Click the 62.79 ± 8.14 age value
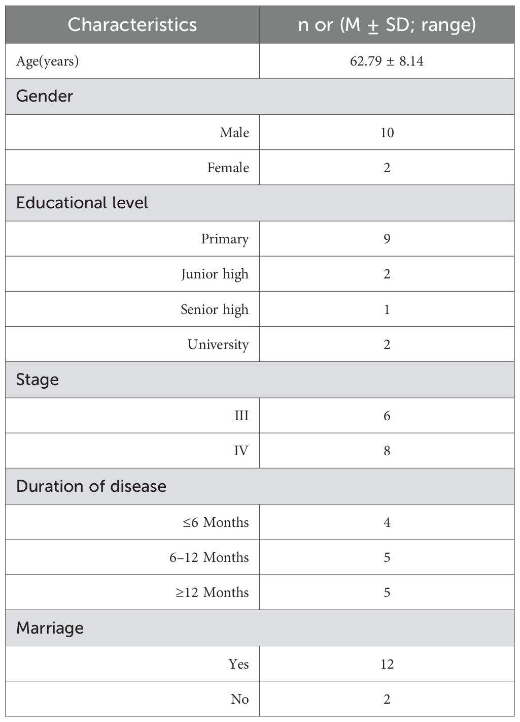The image size is (520, 722). coord(387,61)
